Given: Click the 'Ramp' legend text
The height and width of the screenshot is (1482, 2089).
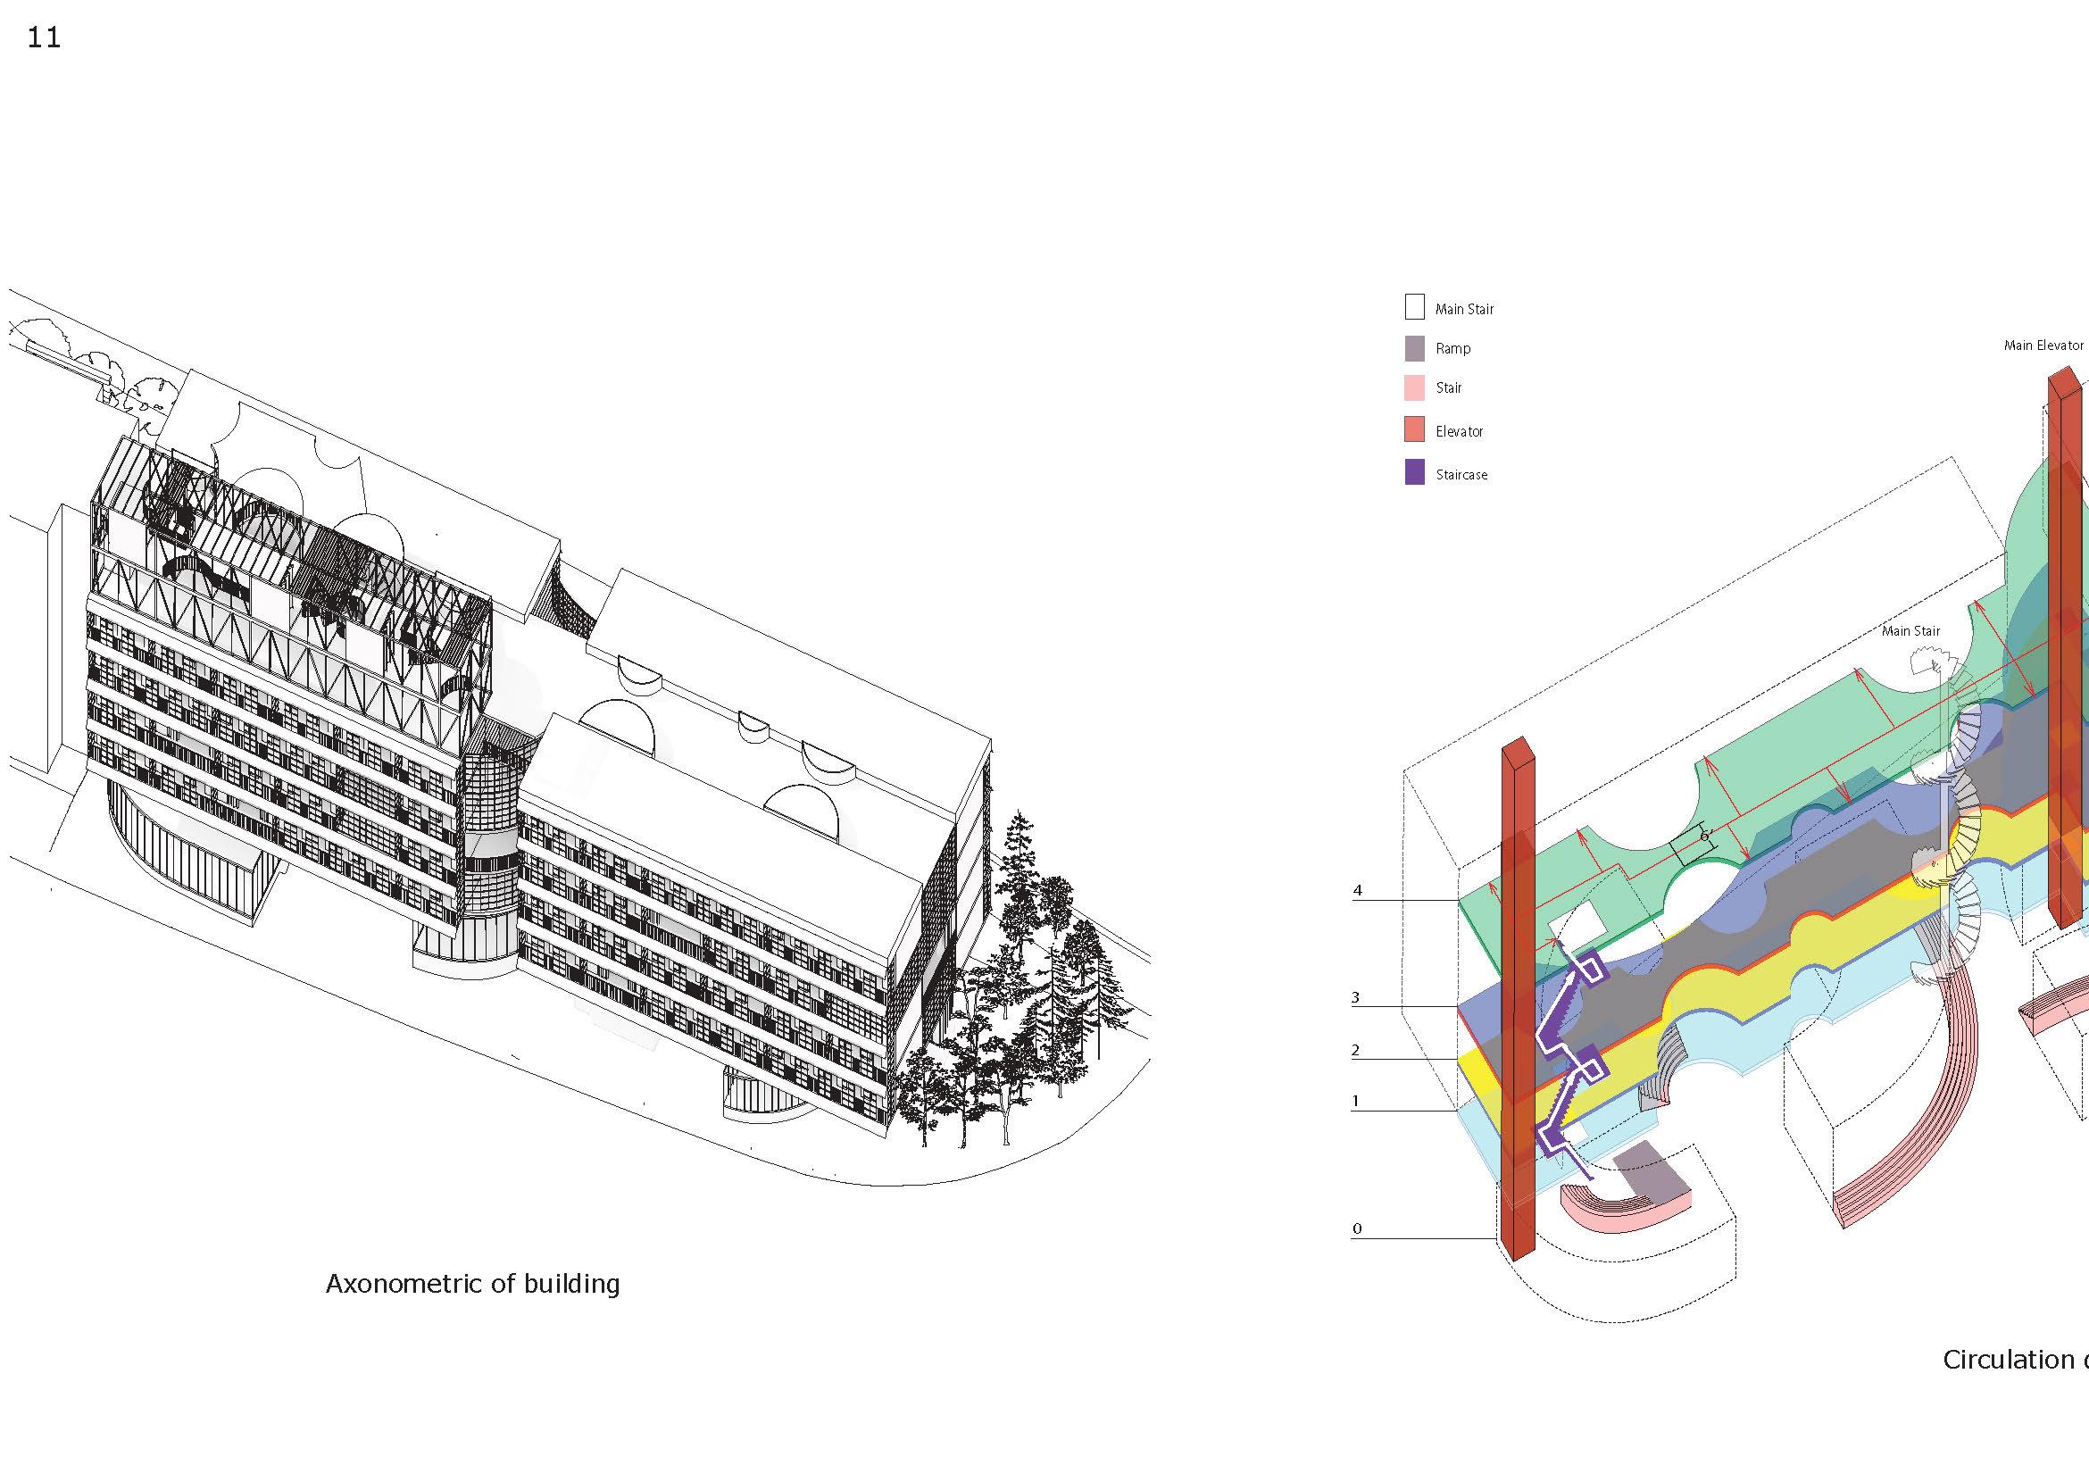Looking at the screenshot, I should click(x=1452, y=348).
